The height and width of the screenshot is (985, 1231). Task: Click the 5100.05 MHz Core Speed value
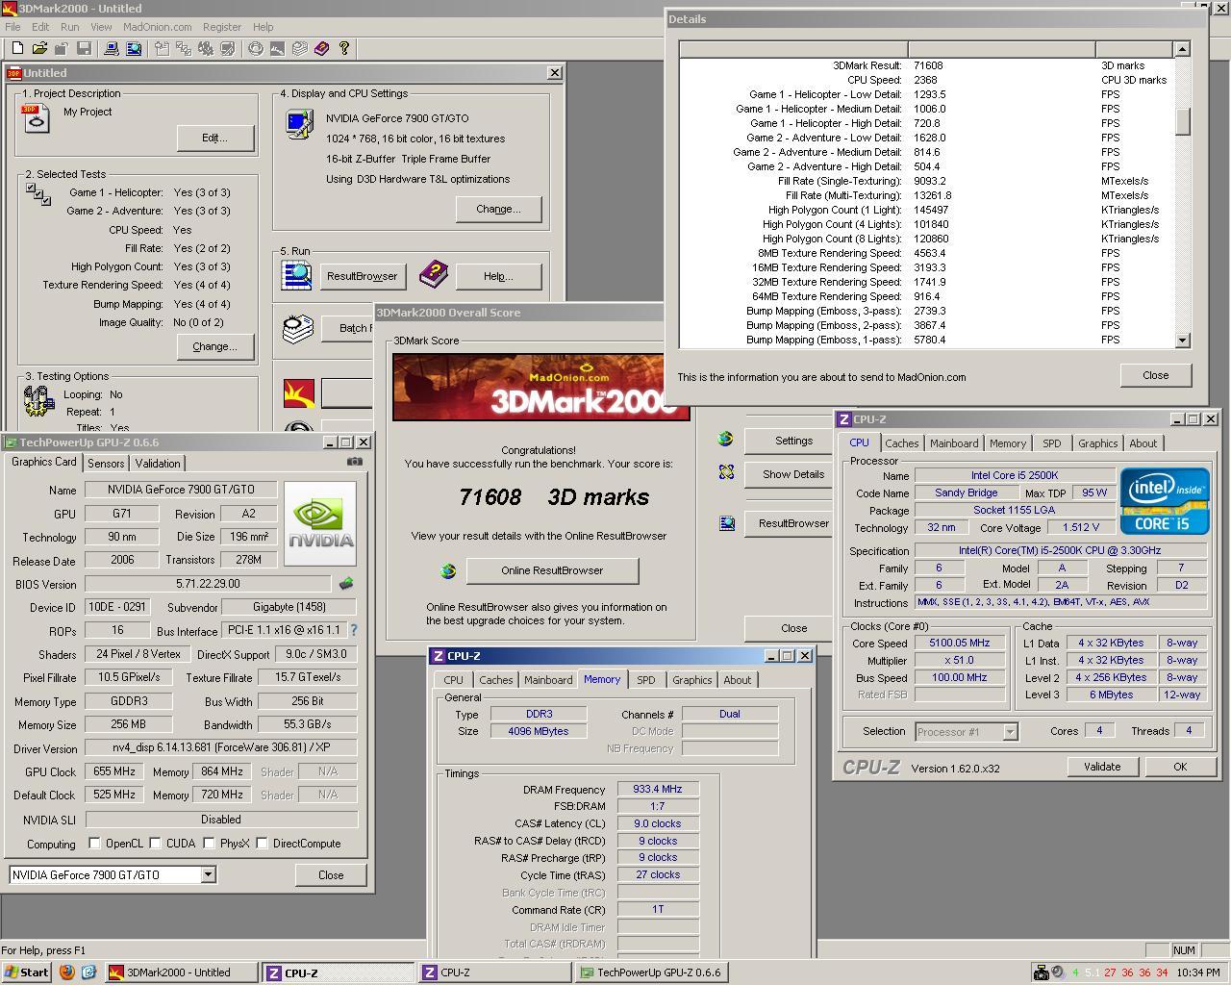point(959,644)
